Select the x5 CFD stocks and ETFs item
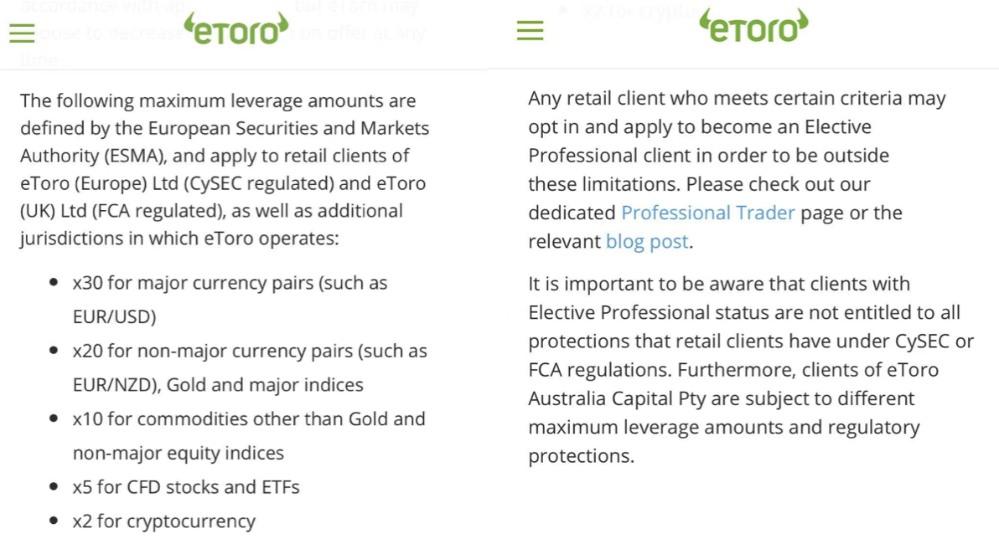The height and width of the screenshot is (539, 999). 186,486
